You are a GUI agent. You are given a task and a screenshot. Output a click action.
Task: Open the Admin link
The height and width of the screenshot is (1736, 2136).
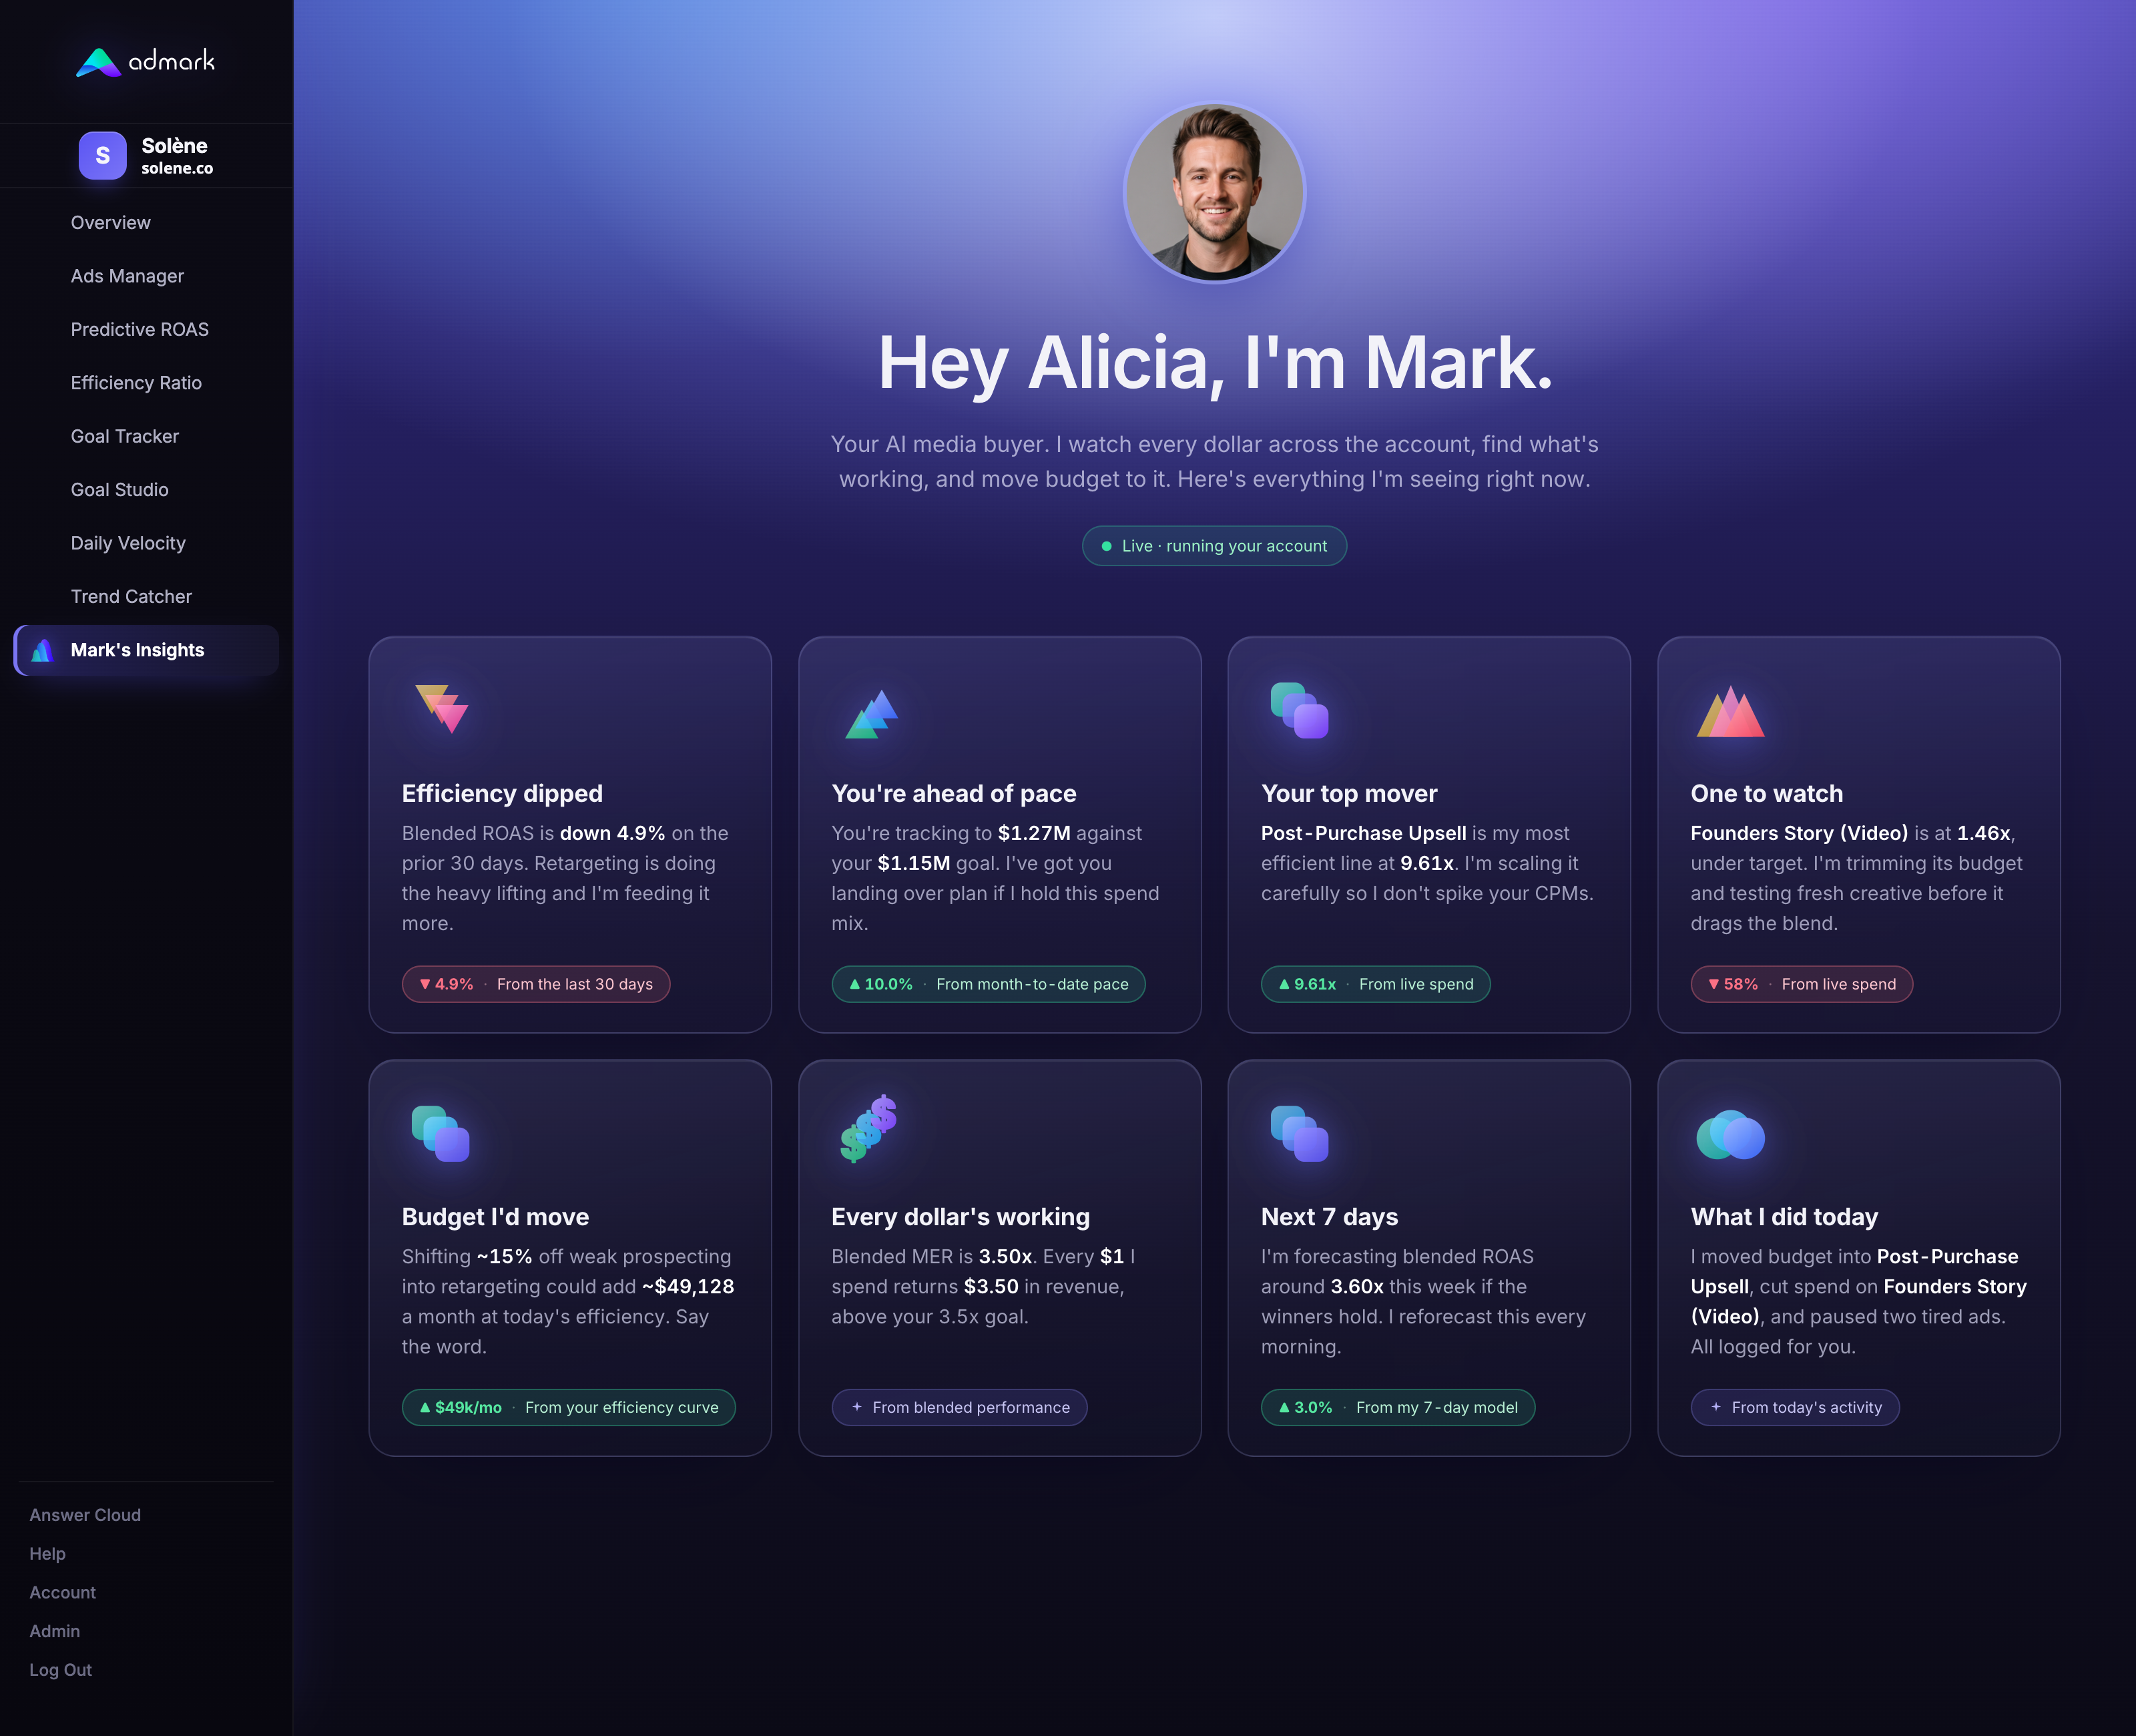pyautogui.click(x=54, y=1631)
